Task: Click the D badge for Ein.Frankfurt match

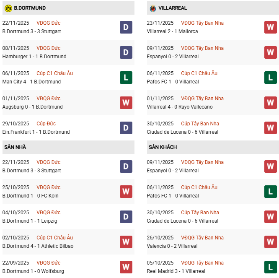Action: (126, 128)
